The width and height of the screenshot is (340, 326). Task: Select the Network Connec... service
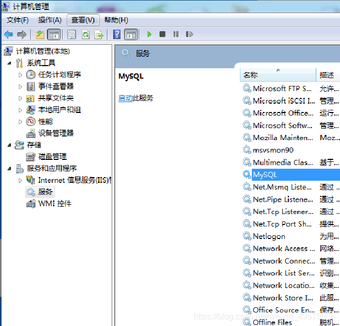pos(284,261)
